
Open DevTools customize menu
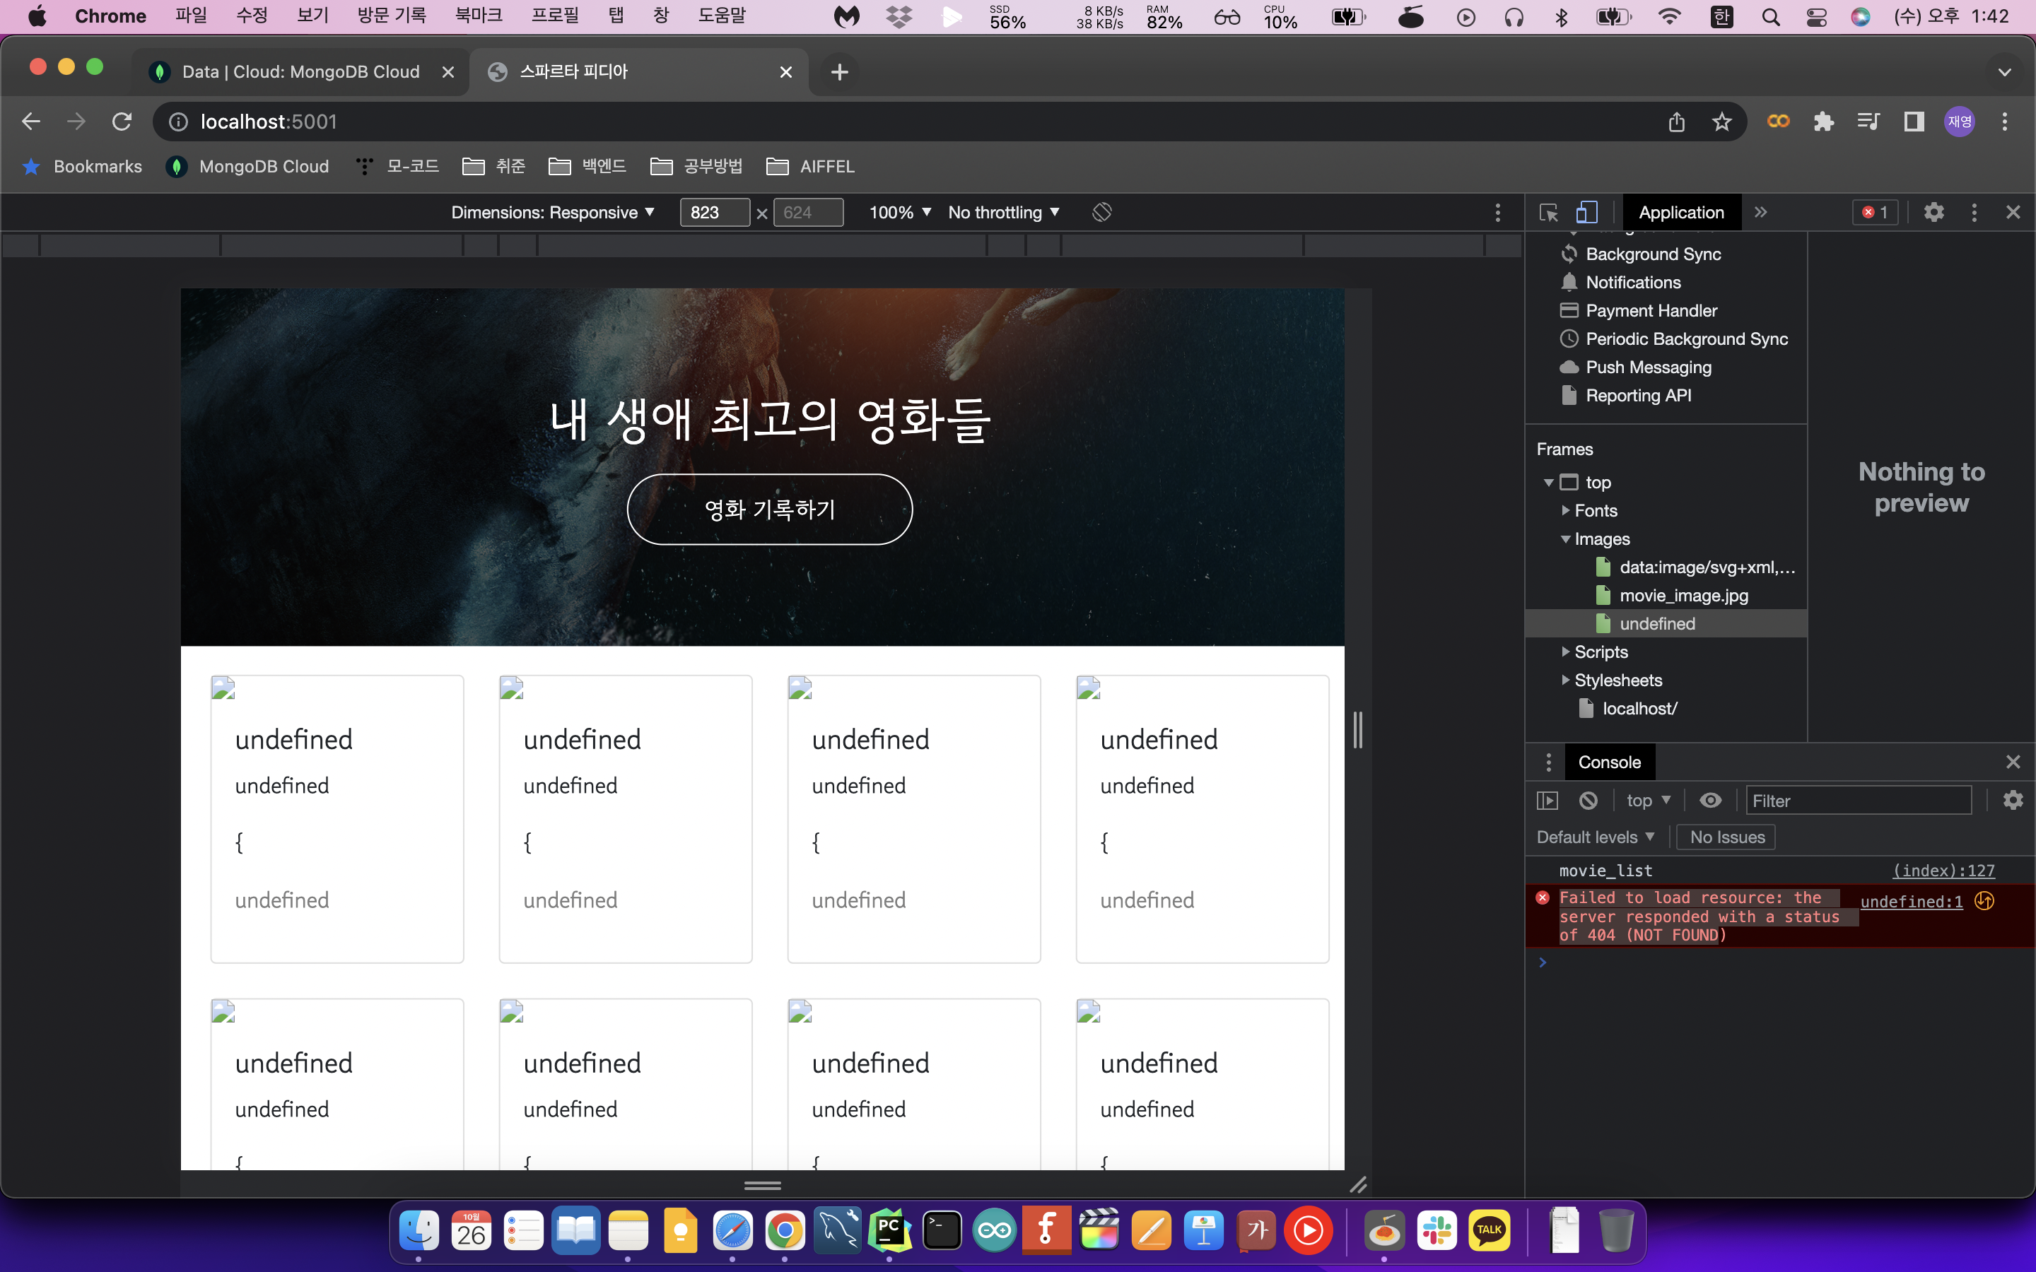click(x=1974, y=212)
